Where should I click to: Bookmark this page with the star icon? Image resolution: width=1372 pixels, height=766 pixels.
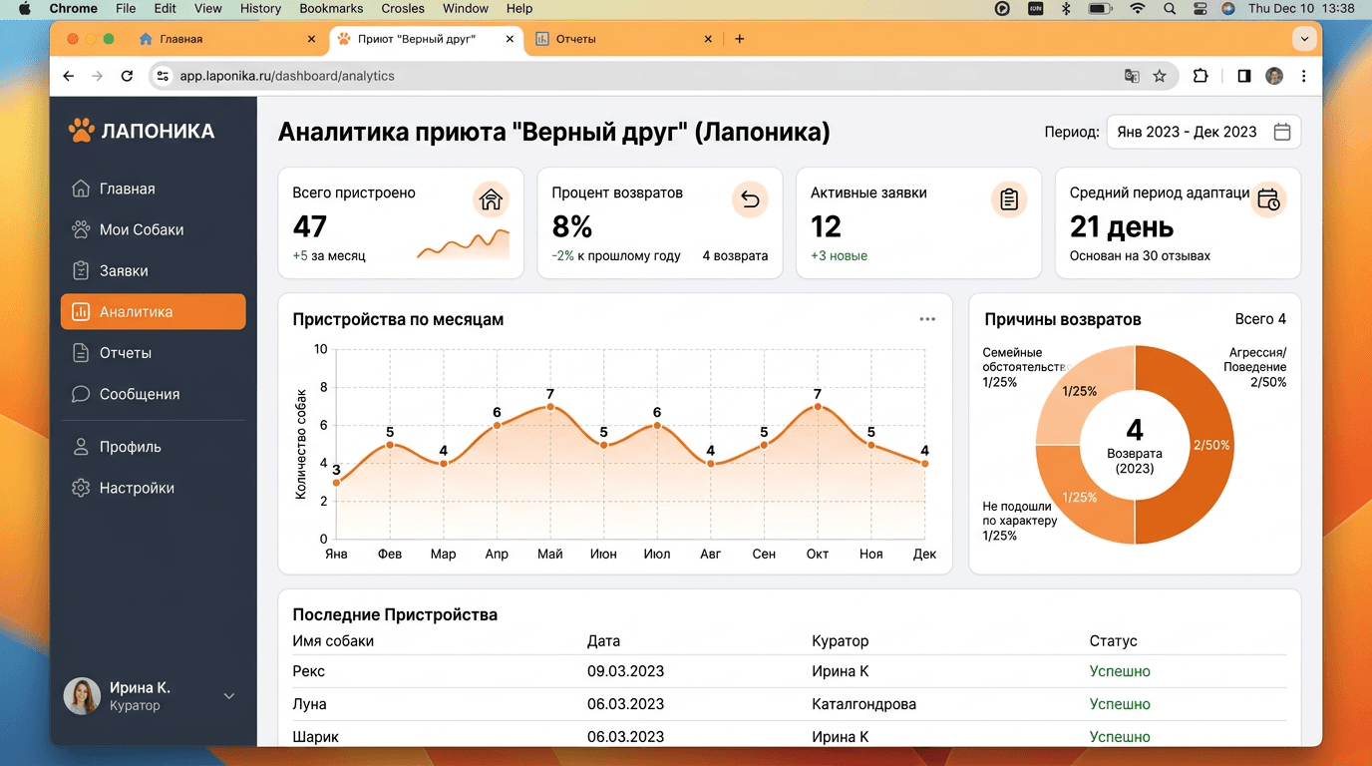(1160, 76)
